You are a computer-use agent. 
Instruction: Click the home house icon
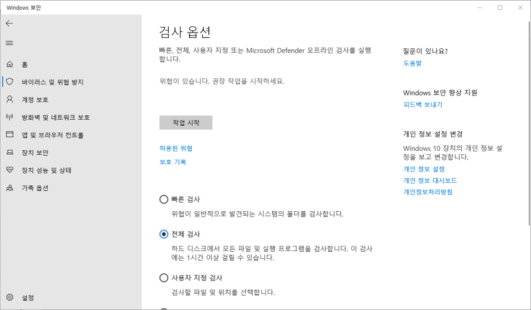pyautogui.click(x=10, y=64)
